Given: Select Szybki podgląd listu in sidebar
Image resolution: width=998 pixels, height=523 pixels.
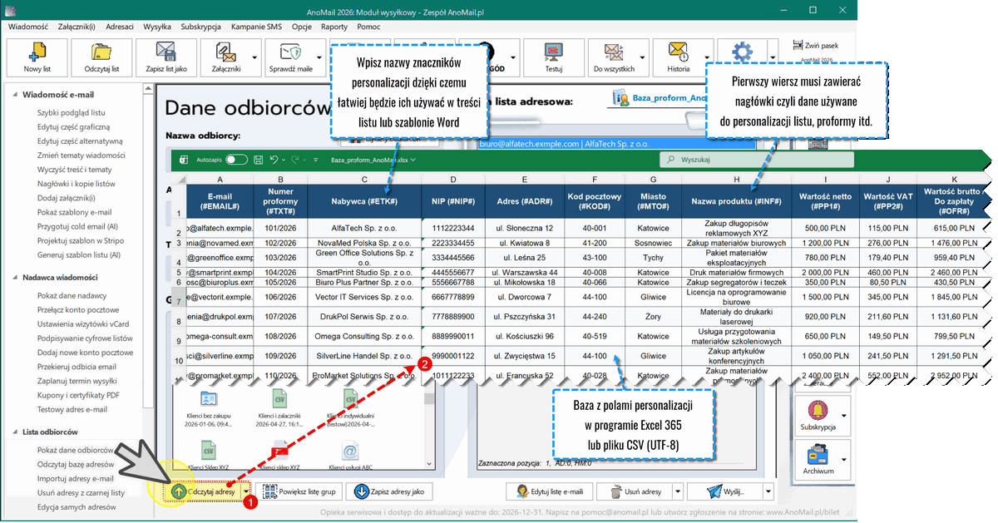Looking at the screenshot, I should (x=71, y=111).
